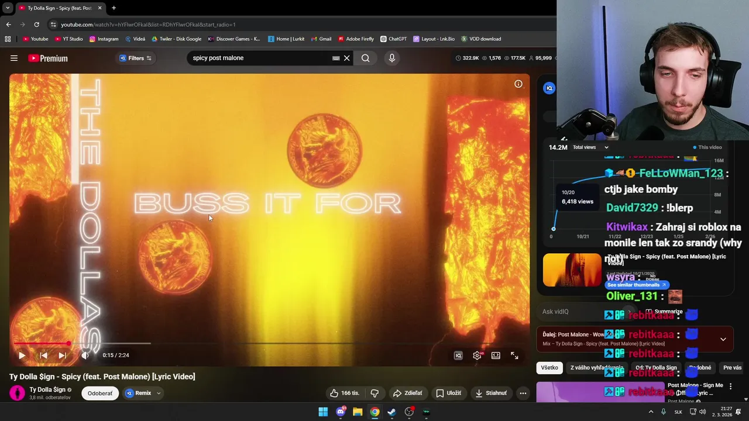Open File Explorer from the taskbar
This screenshot has height=421, width=749.
tap(358, 412)
